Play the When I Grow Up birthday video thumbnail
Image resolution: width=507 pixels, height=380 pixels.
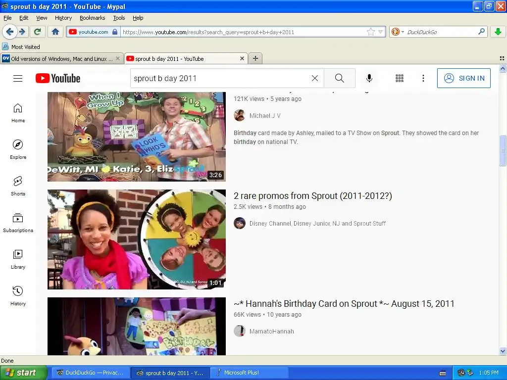[137, 137]
